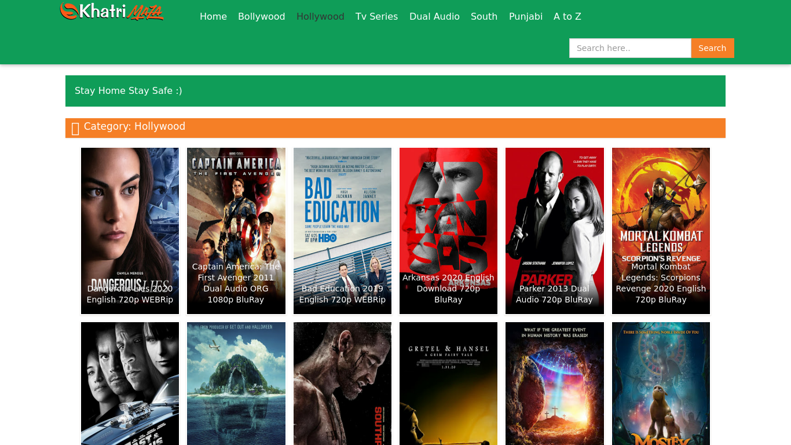
Task: Go to the Bollywood section
Action: (261, 16)
